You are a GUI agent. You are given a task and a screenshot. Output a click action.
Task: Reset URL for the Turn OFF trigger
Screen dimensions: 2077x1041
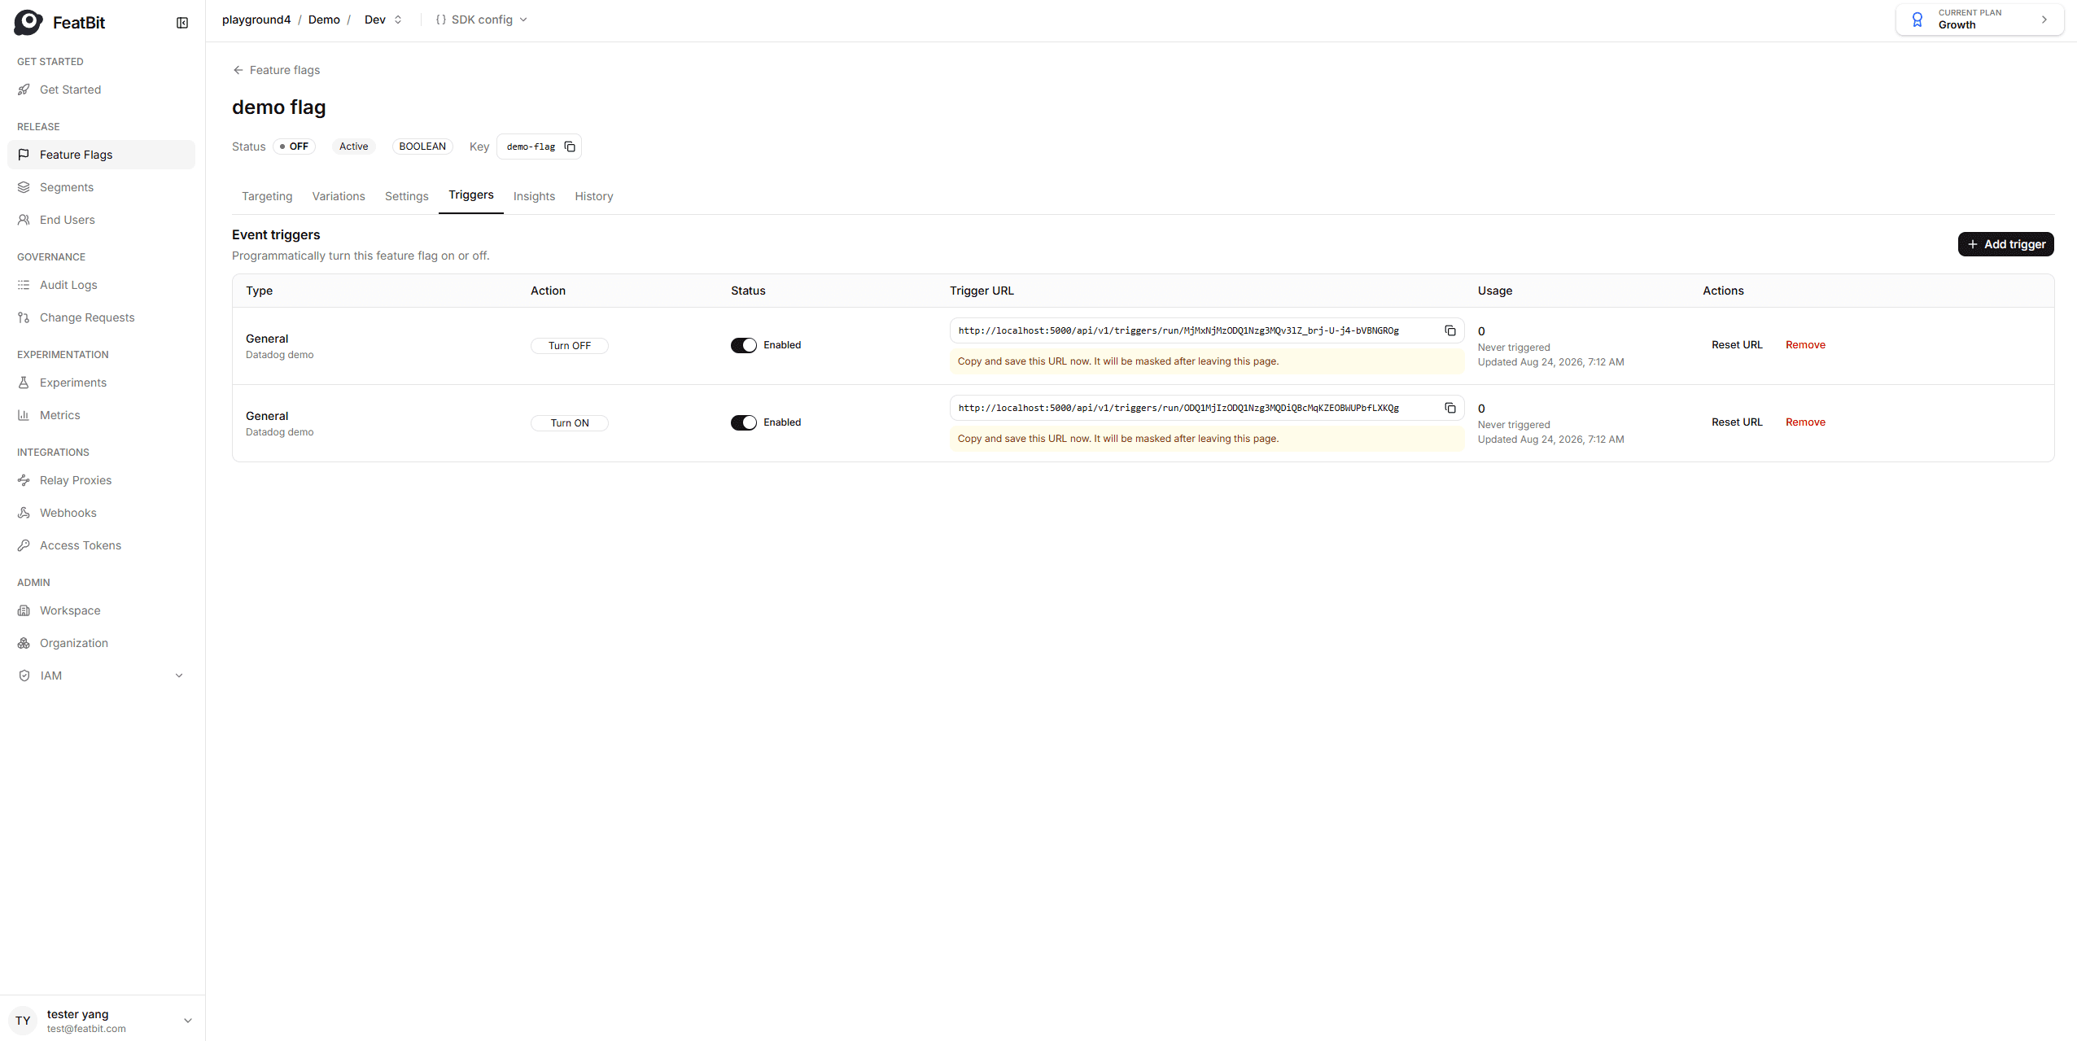[x=1737, y=345]
